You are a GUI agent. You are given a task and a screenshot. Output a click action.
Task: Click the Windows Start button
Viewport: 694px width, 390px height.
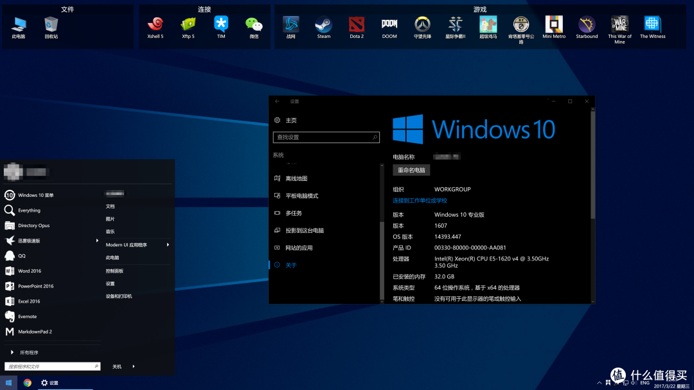(x=8, y=383)
